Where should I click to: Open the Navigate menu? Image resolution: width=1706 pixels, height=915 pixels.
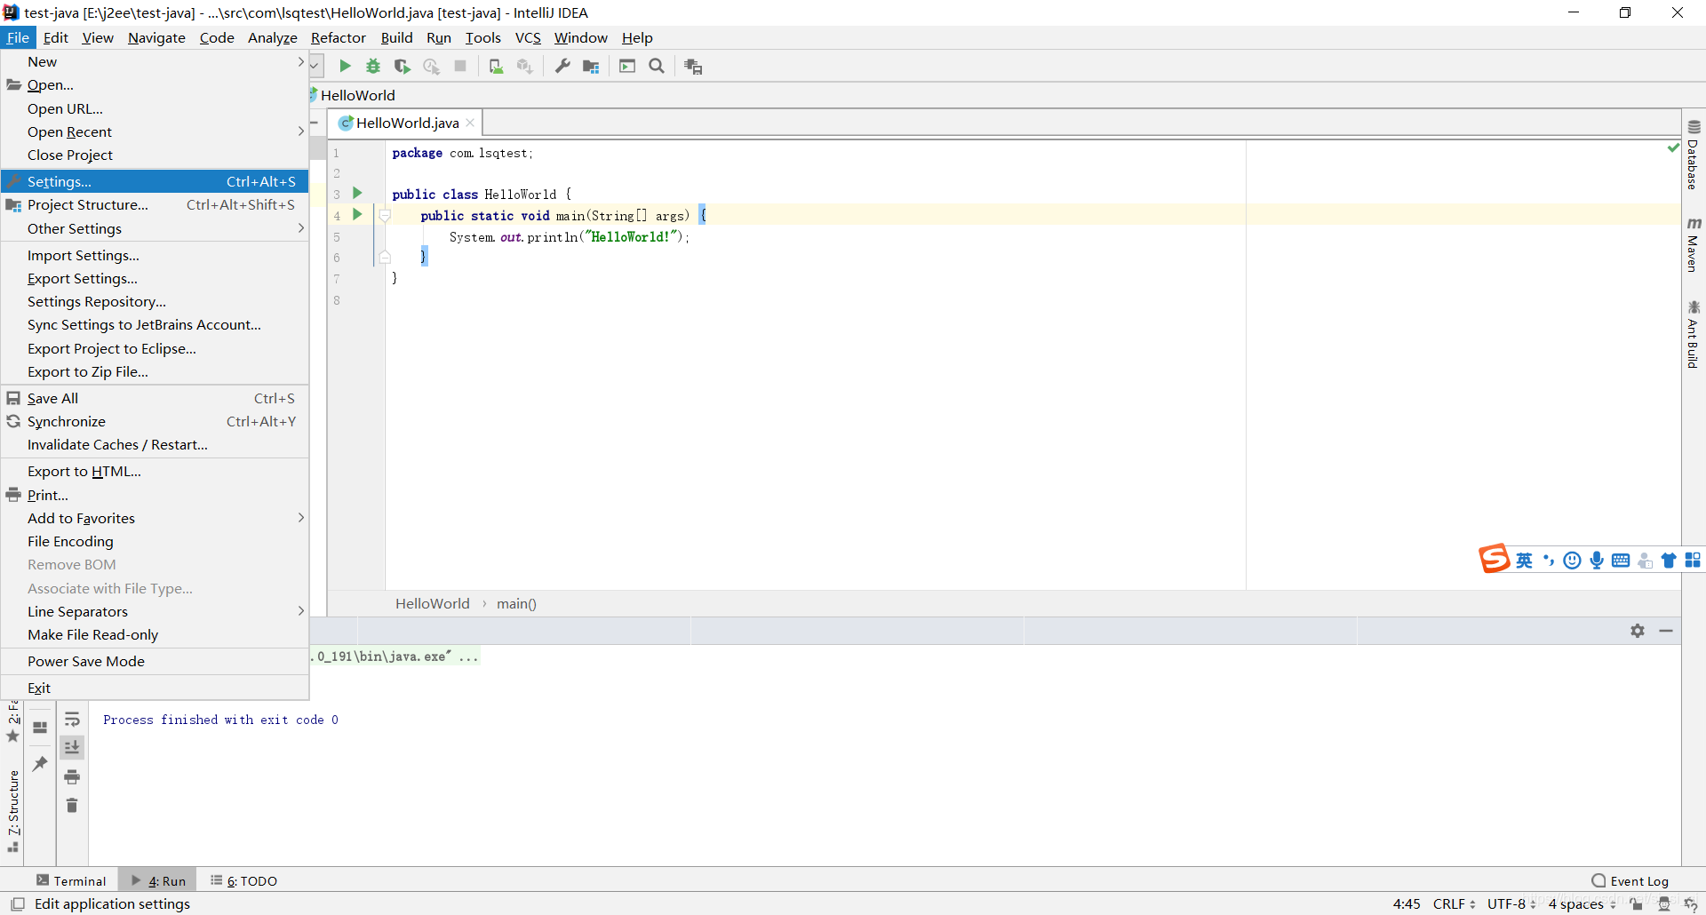[156, 37]
